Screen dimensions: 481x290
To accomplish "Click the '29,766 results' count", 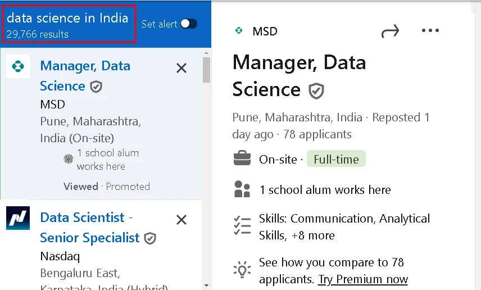I will 38,34.
